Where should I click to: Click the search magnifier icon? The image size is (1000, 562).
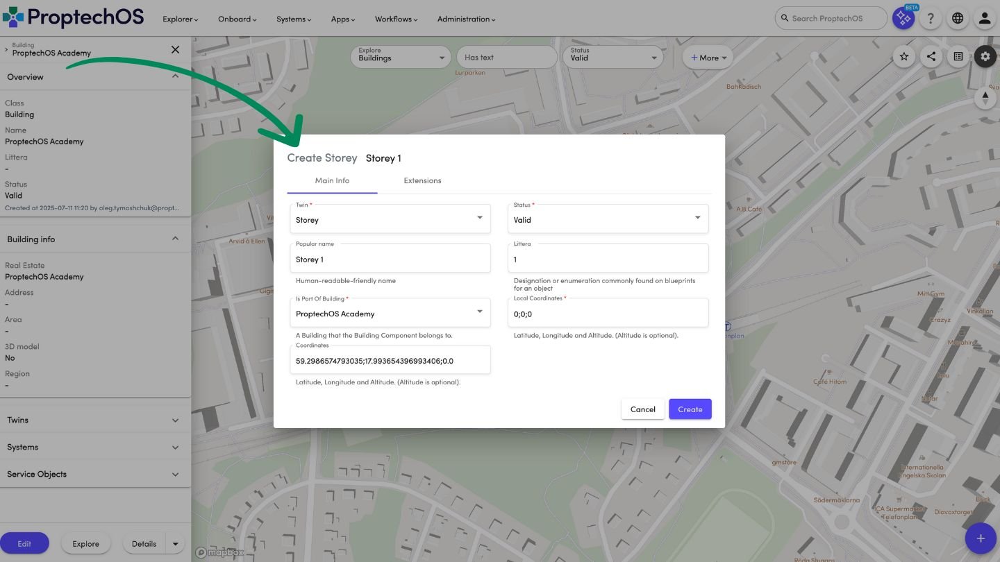[785, 19]
